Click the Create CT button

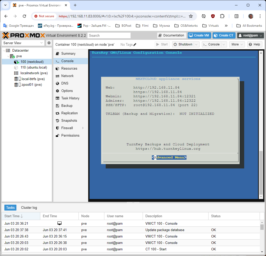click(224, 35)
